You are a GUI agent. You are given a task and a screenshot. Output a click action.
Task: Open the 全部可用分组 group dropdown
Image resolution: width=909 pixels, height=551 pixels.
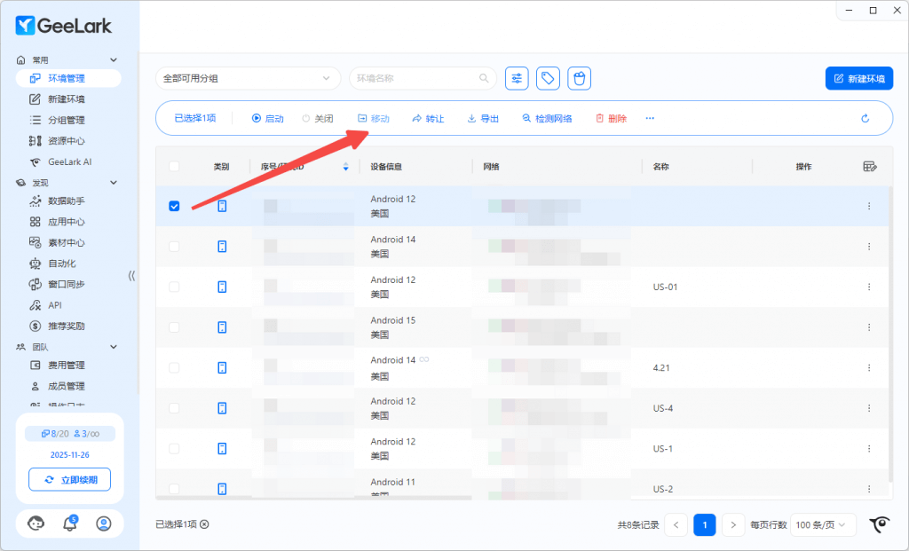coord(248,78)
